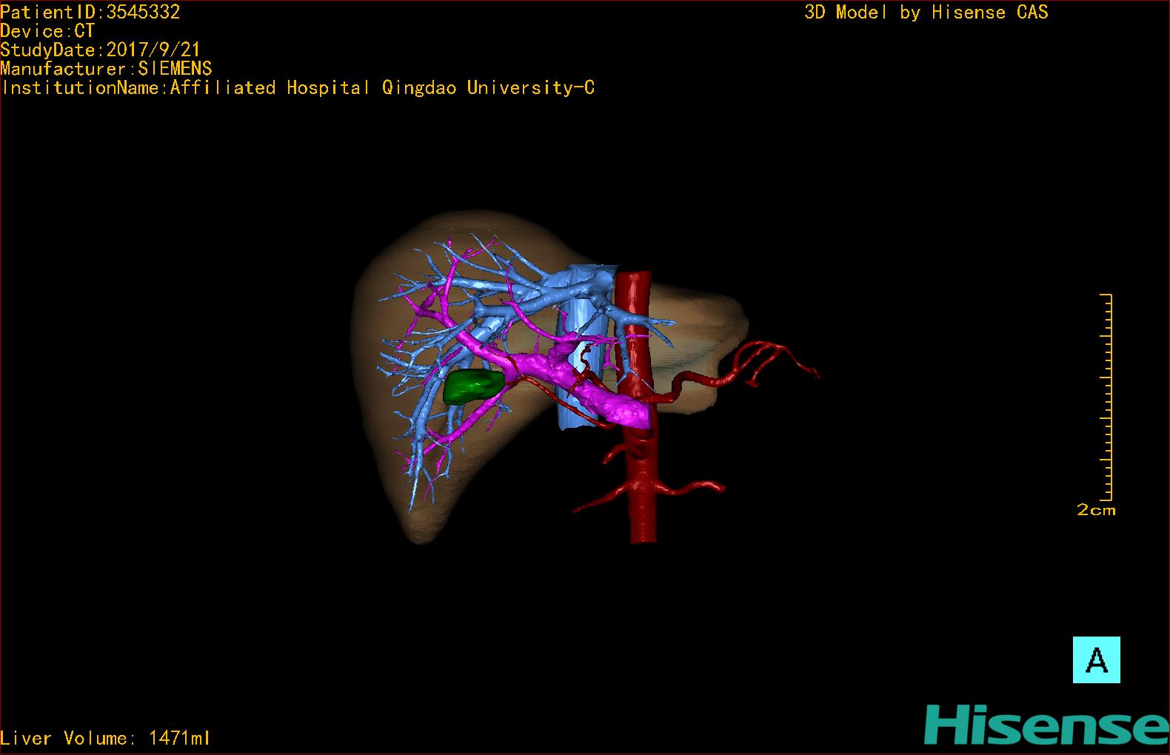
Task: Select the green tumor in the liver model
Action: click(x=474, y=386)
